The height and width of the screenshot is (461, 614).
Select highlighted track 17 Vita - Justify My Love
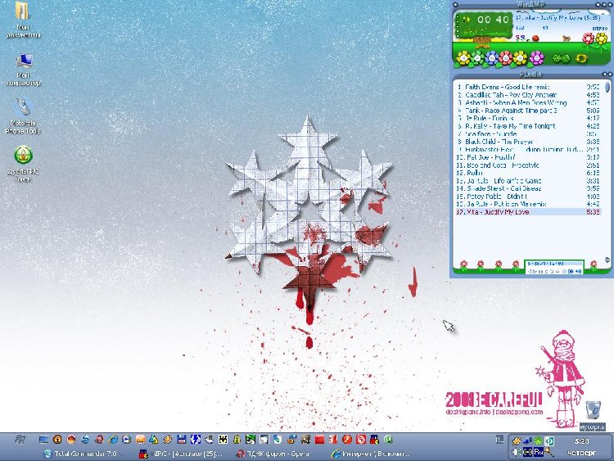pyautogui.click(x=528, y=212)
